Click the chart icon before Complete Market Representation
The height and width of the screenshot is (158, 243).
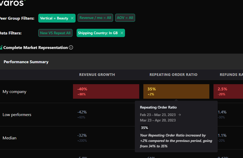point(1,48)
